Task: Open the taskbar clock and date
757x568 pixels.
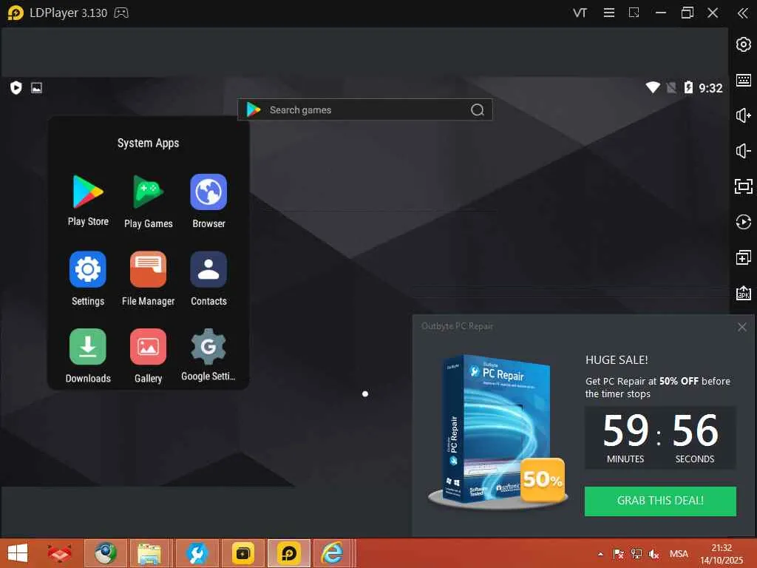Action: point(722,554)
